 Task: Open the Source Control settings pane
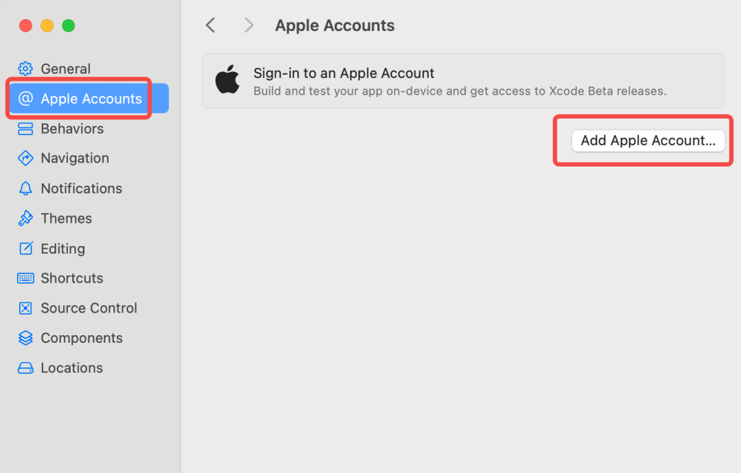89,308
